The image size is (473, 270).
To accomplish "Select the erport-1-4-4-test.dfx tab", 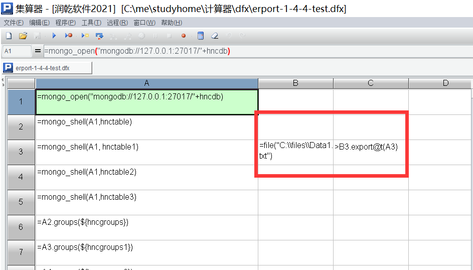I will [47, 68].
